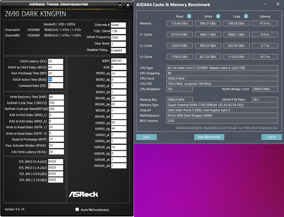Click the tCKE field
Image resolution: width=284 pixels, height=217 pixels.
(x=119, y=67)
